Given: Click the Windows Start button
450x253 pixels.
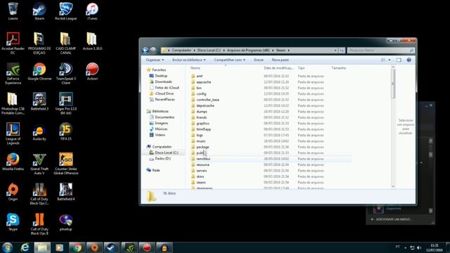Looking at the screenshot, I should point(8,247).
